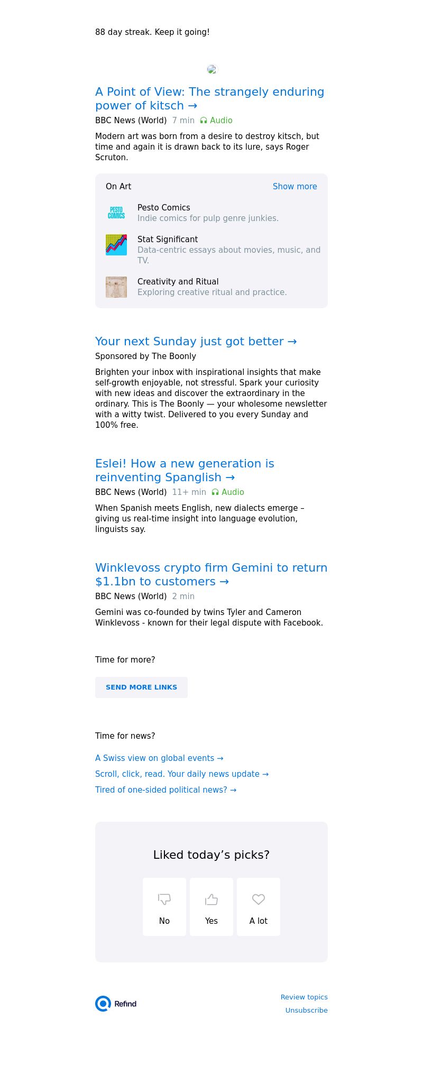Open the Eslei Spanglish article headline
The height and width of the screenshot is (1065, 423).
(185, 471)
